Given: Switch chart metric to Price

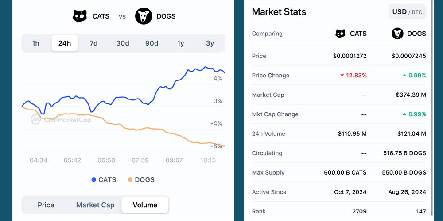Looking at the screenshot, I should click(x=46, y=205).
